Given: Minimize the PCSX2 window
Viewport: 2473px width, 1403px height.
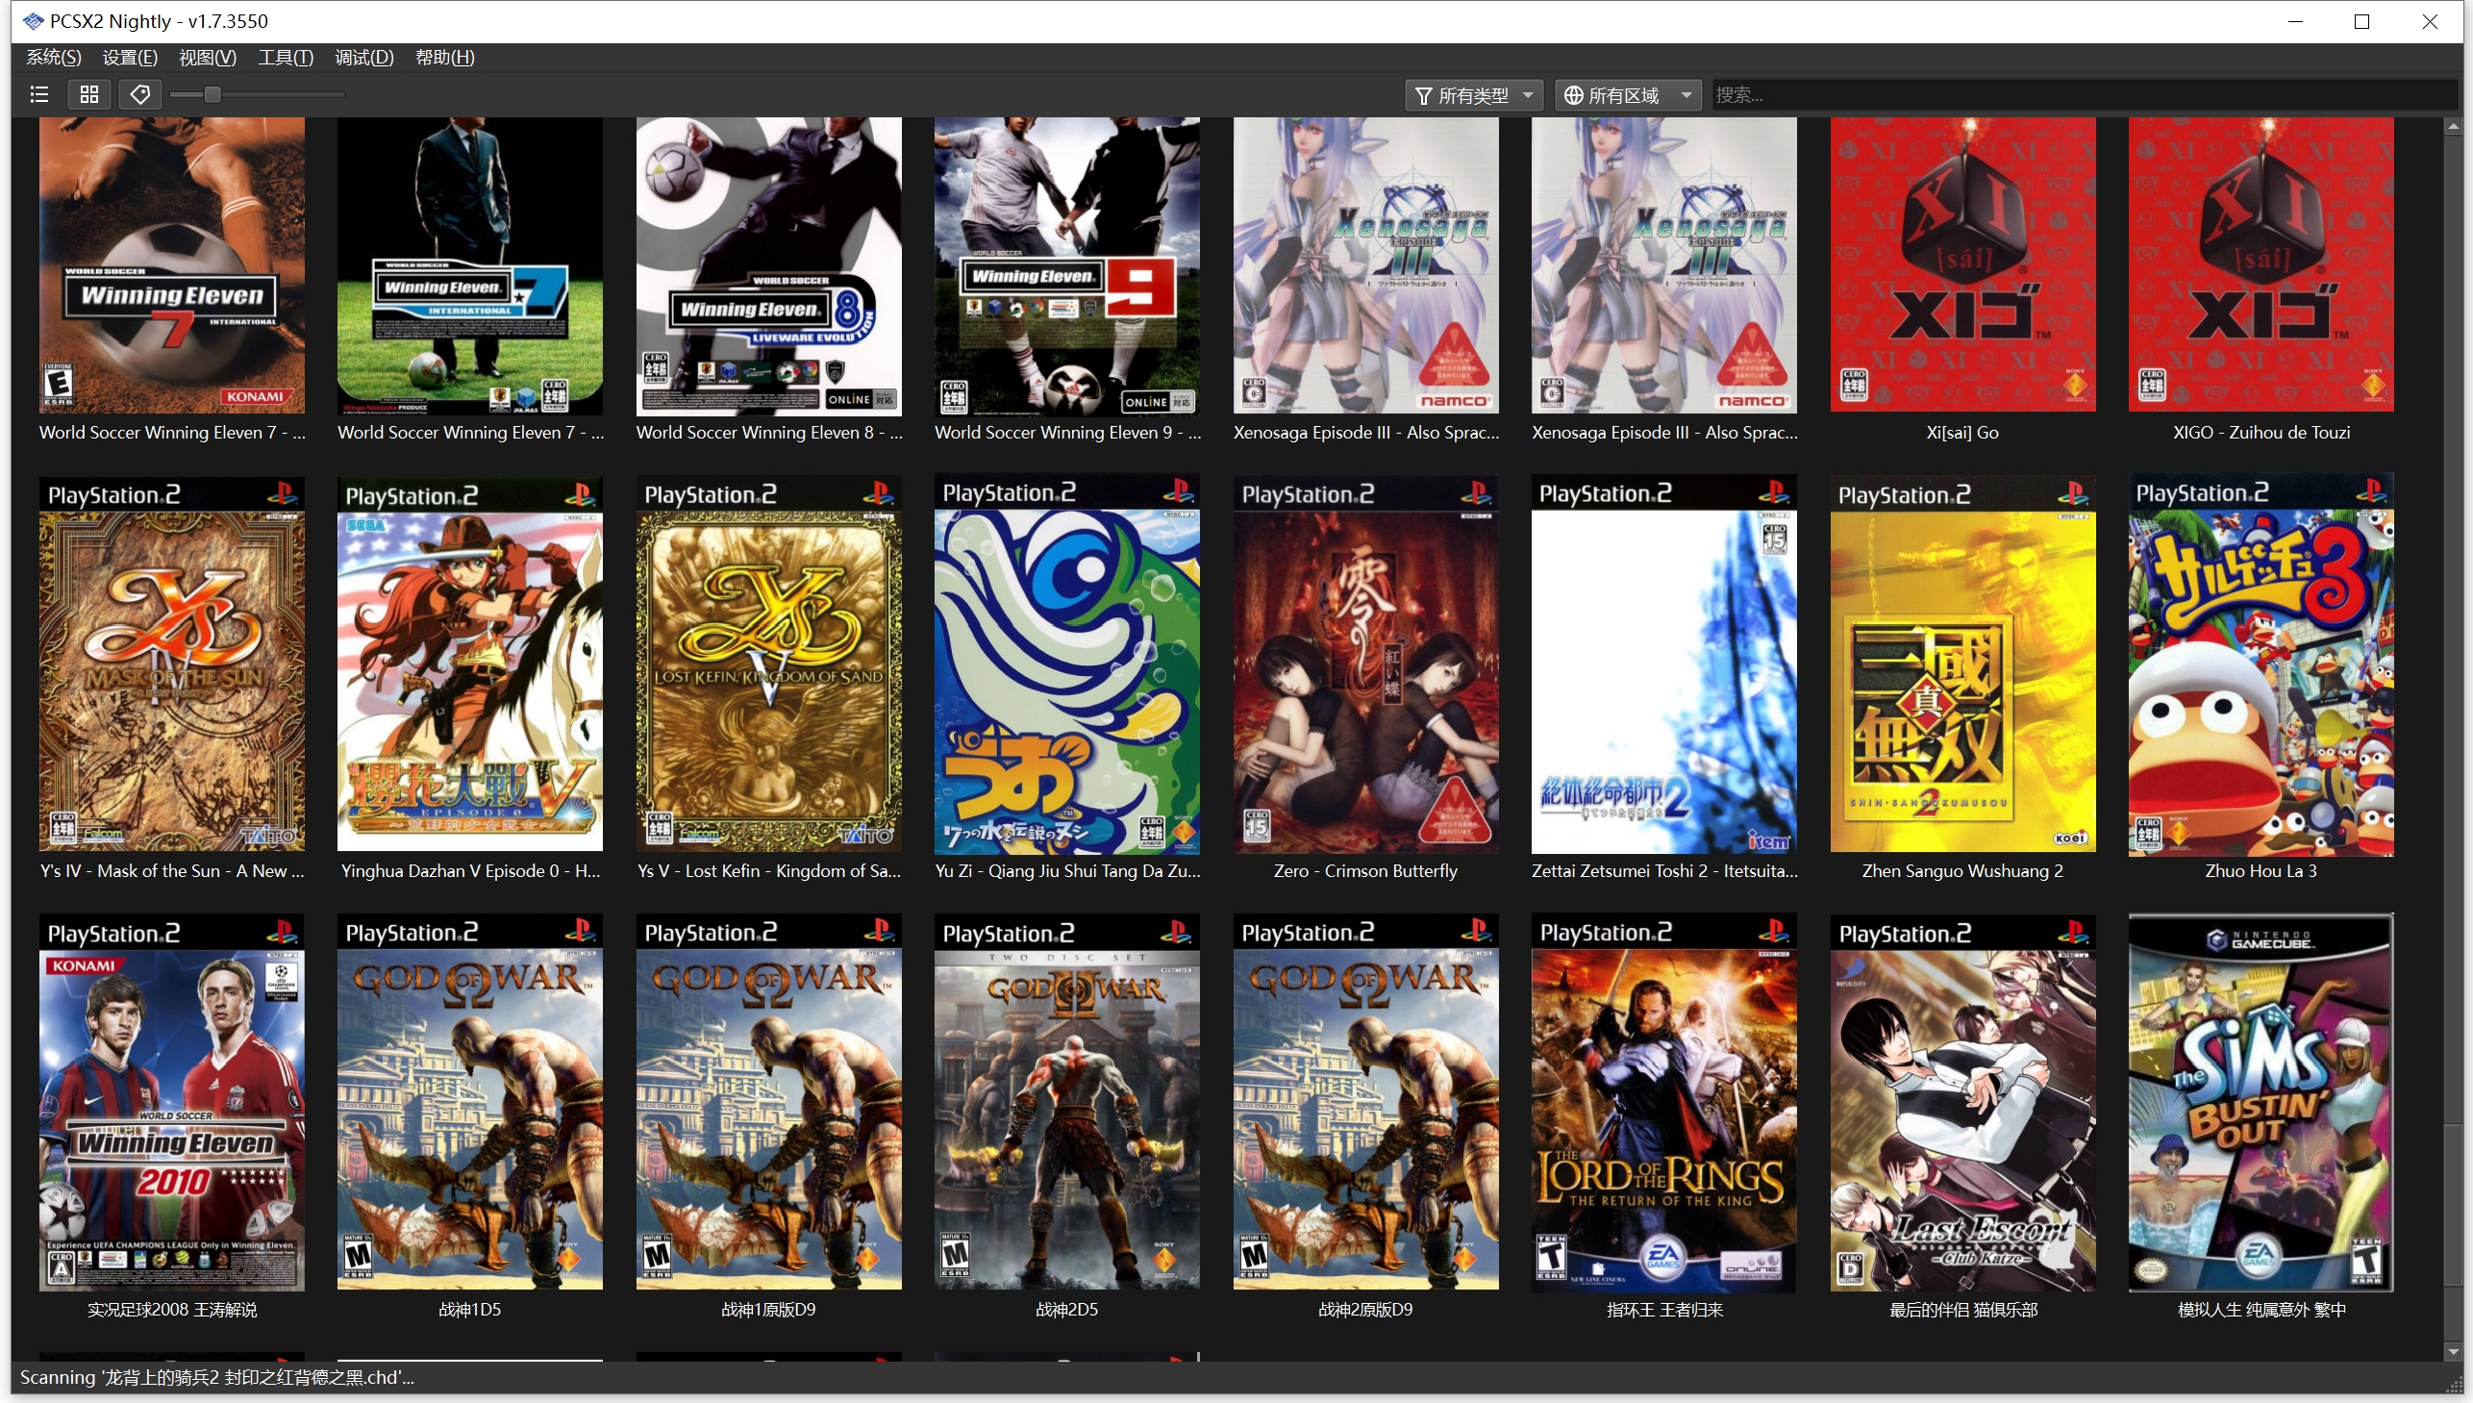Looking at the screenshot, I should click(x=2296, y=21).
